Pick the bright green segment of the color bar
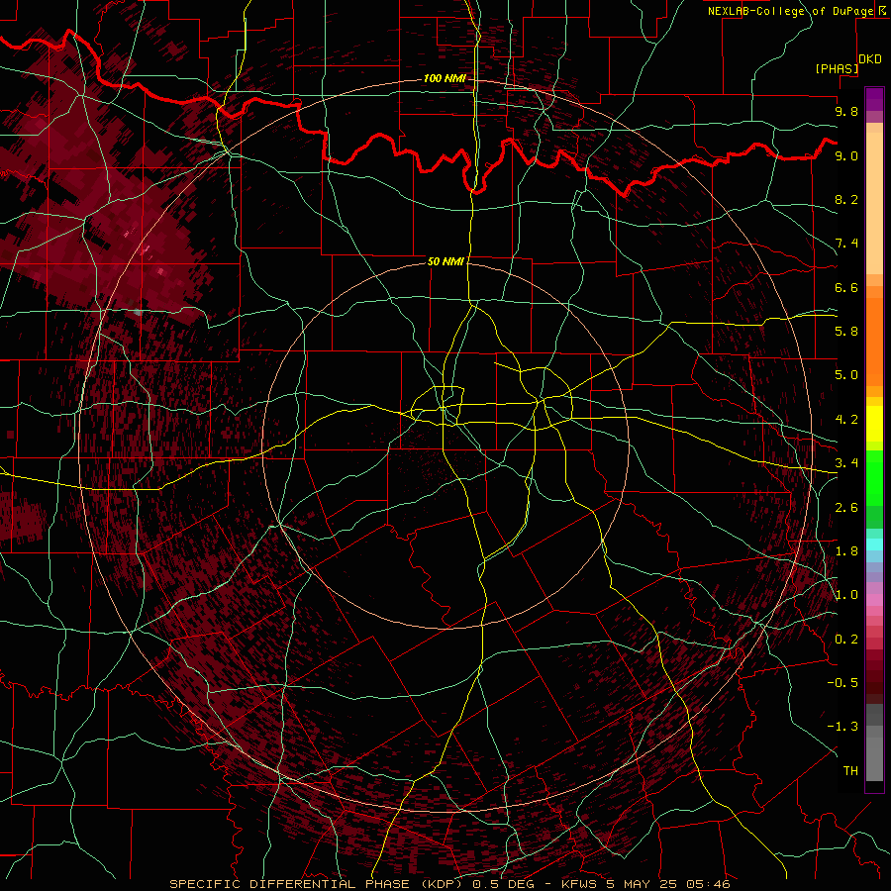The image size is (891, 891). [x=874, y=477]
